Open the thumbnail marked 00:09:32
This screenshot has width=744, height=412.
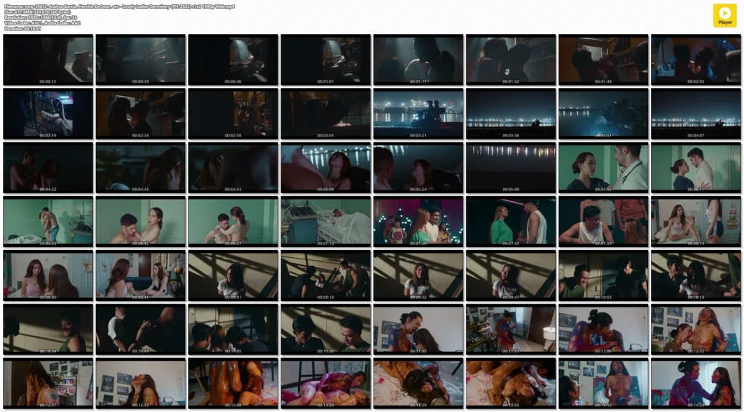[418, 275]
